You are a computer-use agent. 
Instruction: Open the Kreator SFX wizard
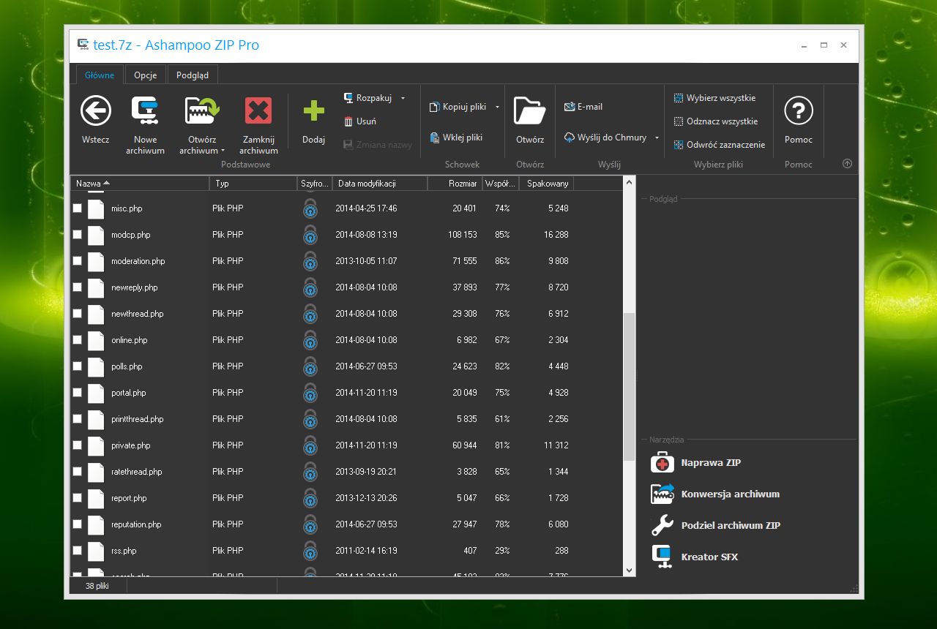[709, 557]
